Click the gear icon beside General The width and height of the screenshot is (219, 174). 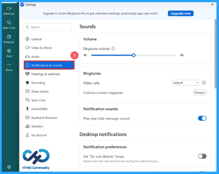[x=27, y=39]
